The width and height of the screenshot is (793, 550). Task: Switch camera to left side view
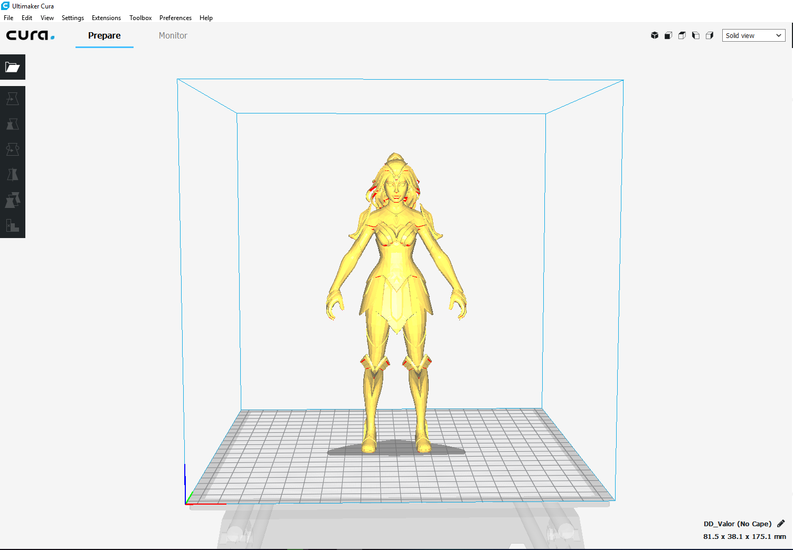tap(696, 35)
